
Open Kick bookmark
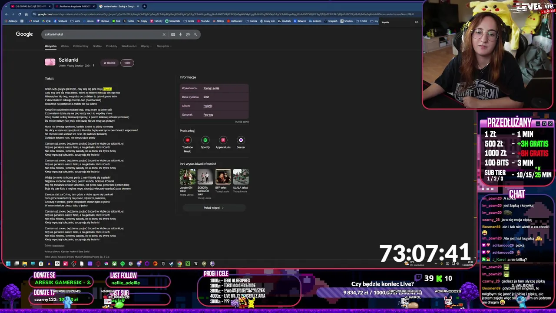tap(116, 21)
